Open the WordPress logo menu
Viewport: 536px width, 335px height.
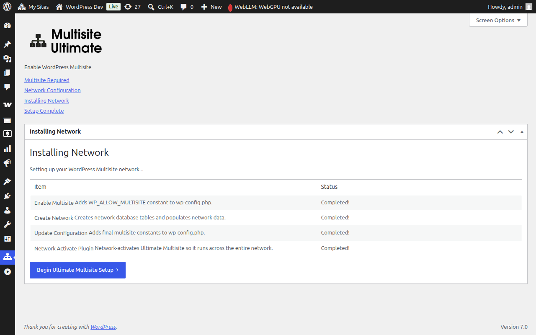click(x=7, y=7)
